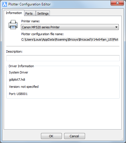This screenshot has height=143, width=126.
Task: Close the Plotter Configuration Editor dialog
Action: 117,3
